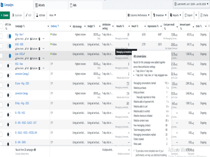Open the three-dot menu for Msg - New*
The width and height of the screenshot is (210, 157).
click(x=43, y=39)
